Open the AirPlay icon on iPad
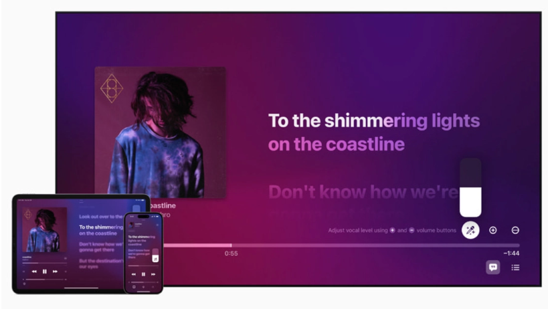Screen dimensions: 548x309 pos(24,284)
